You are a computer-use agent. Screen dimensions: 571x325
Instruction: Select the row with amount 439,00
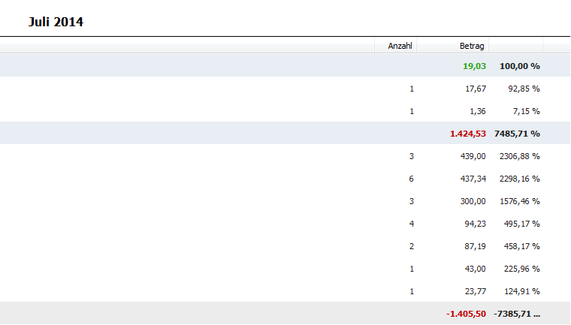[x=285, y=156]
